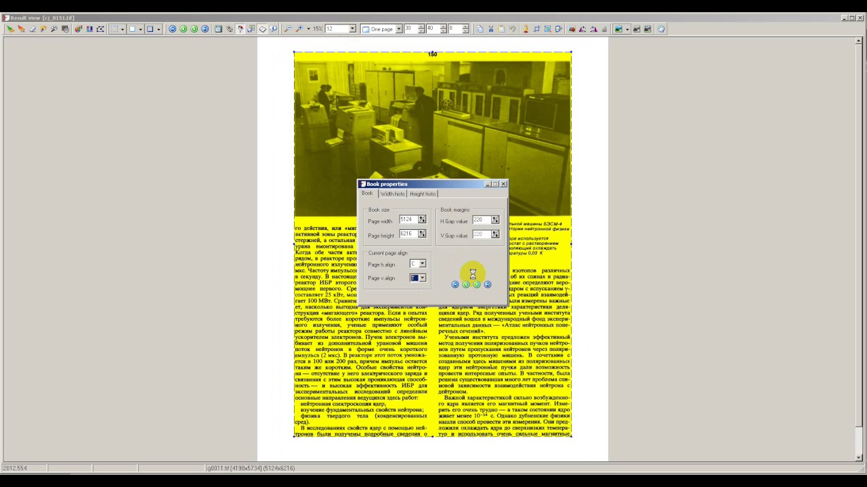
Task: Click the Page height input field
Action: click(408, 234)
